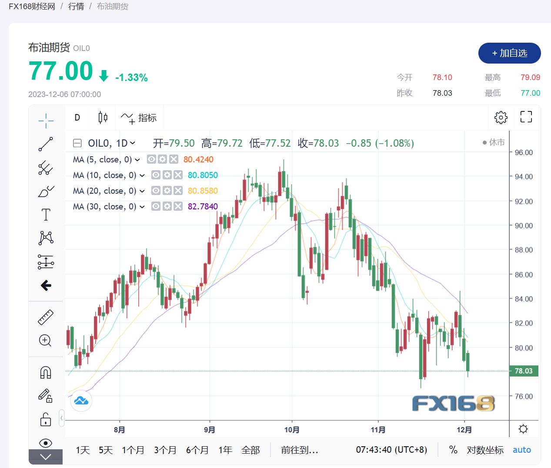551x468 pixels.
Task: Select the trend line drawing tool
Action: pyautogui.click(x=46, y=144)
